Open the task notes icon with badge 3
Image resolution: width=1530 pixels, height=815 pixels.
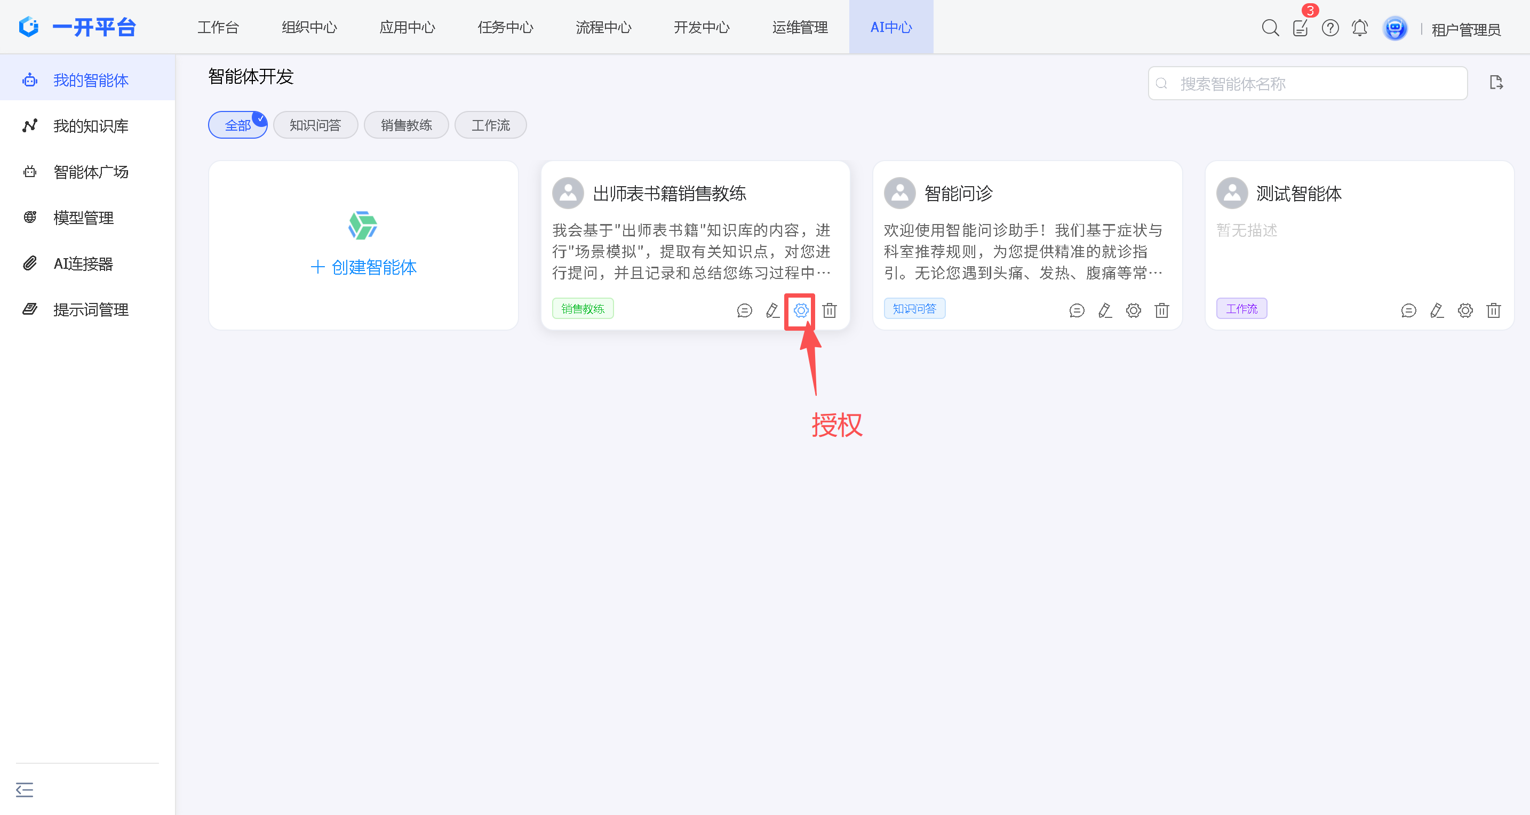tap(1300, 28)
